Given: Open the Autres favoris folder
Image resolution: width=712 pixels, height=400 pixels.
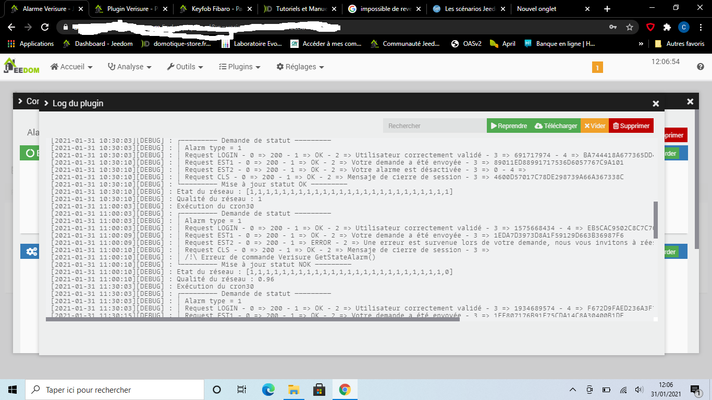Looking at the screenshot, I should tap(680, 44).
